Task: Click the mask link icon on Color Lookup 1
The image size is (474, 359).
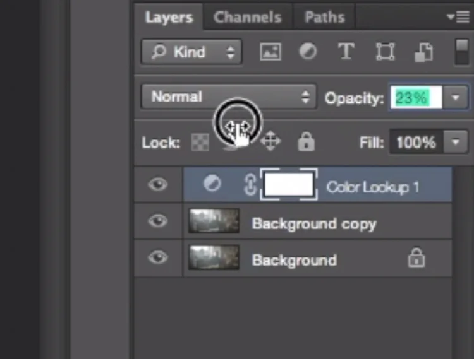Action: pos(250,184)
